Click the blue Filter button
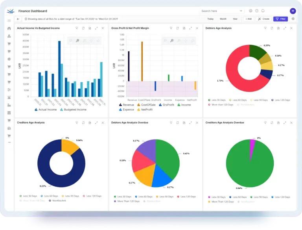This screenshot has width=302, height=230. pos(281,19)
